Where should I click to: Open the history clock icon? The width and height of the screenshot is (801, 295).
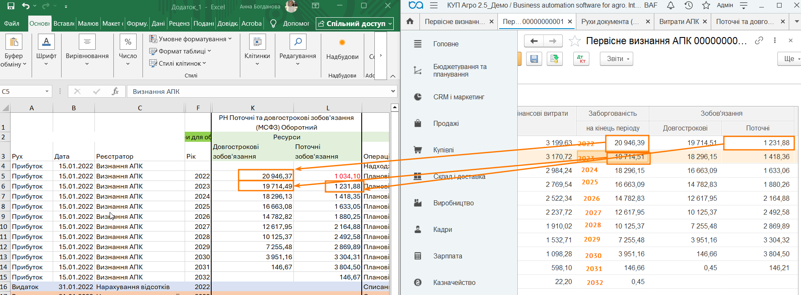point(688,5)
